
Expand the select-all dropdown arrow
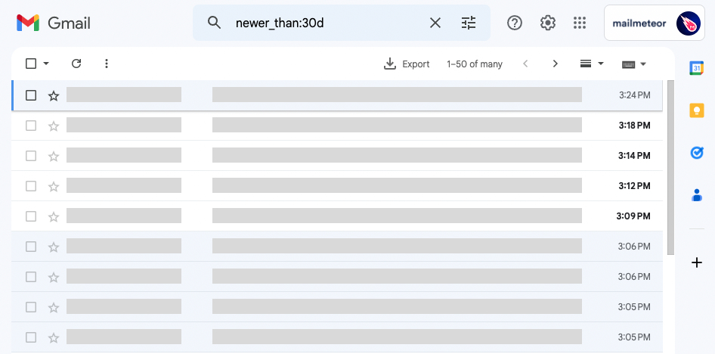pos(46,64)
